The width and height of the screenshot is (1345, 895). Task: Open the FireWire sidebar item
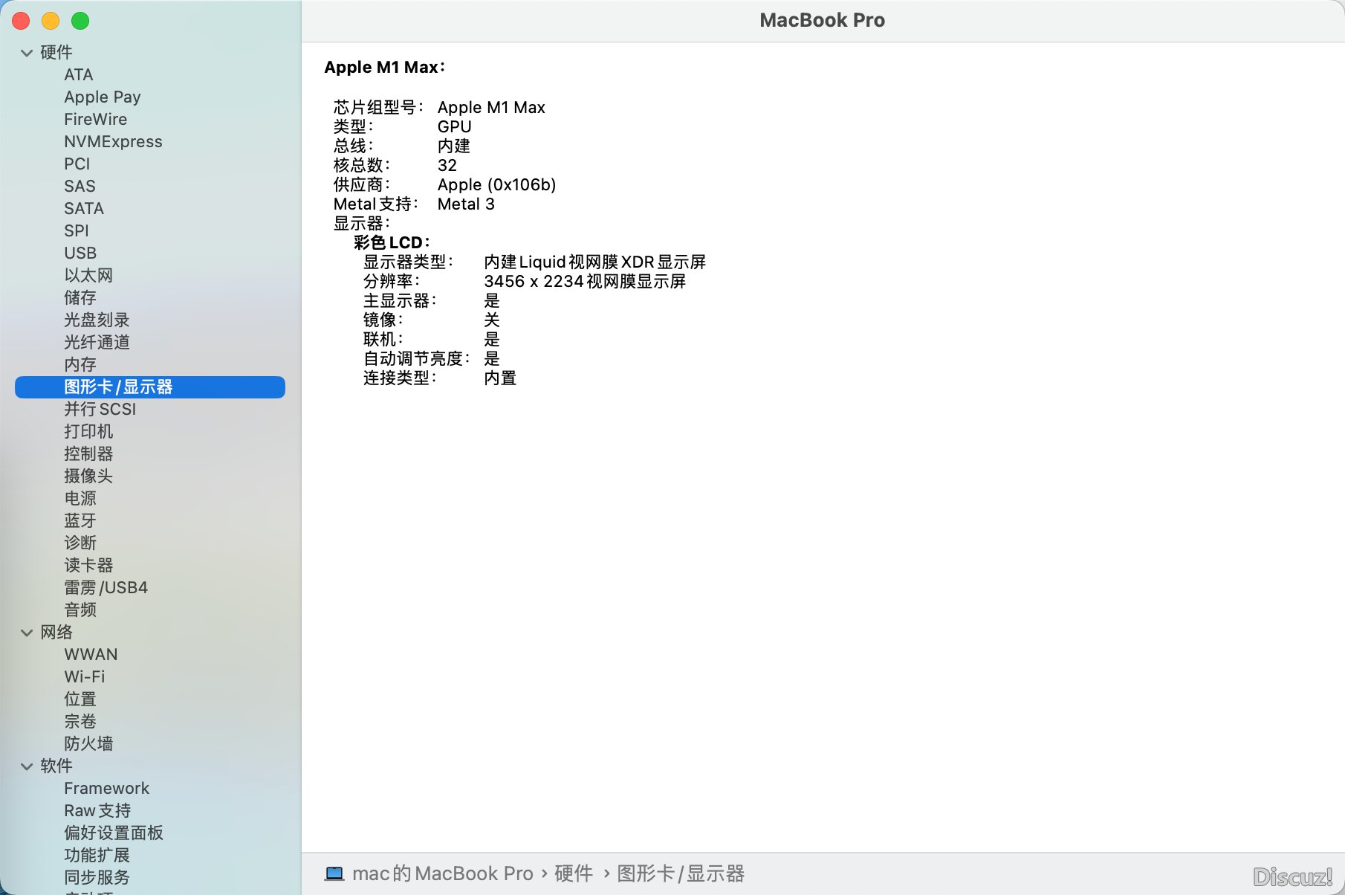click(96, 120)
